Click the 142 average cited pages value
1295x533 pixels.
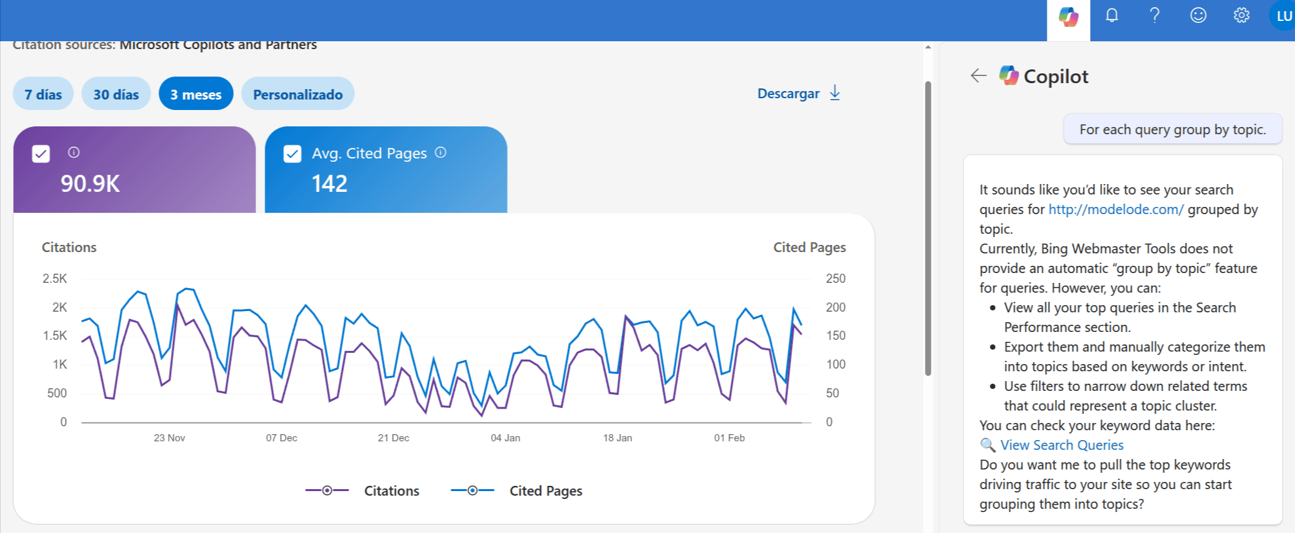click(x=329, y=184)
